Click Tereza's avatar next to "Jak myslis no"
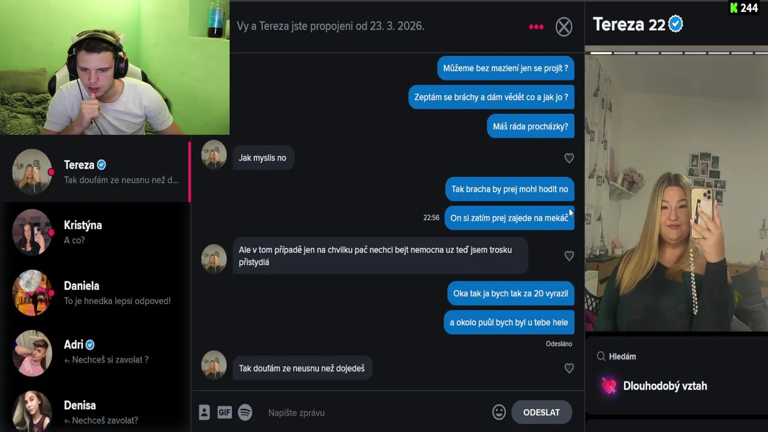This screenshot has width=768, height=432. 214,155
